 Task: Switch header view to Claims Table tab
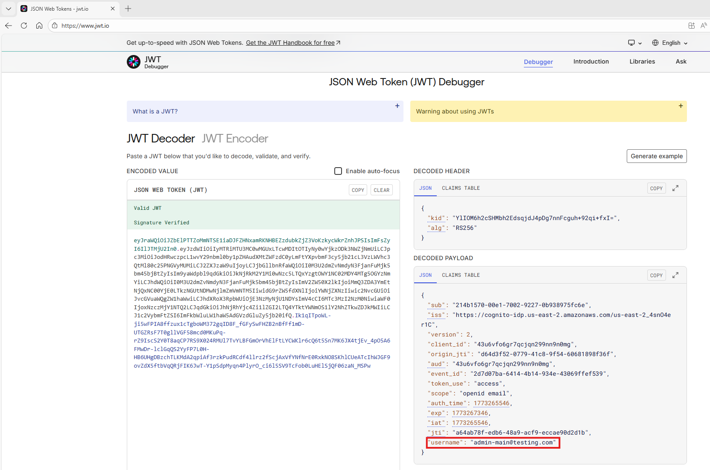[x=461, y=188]
